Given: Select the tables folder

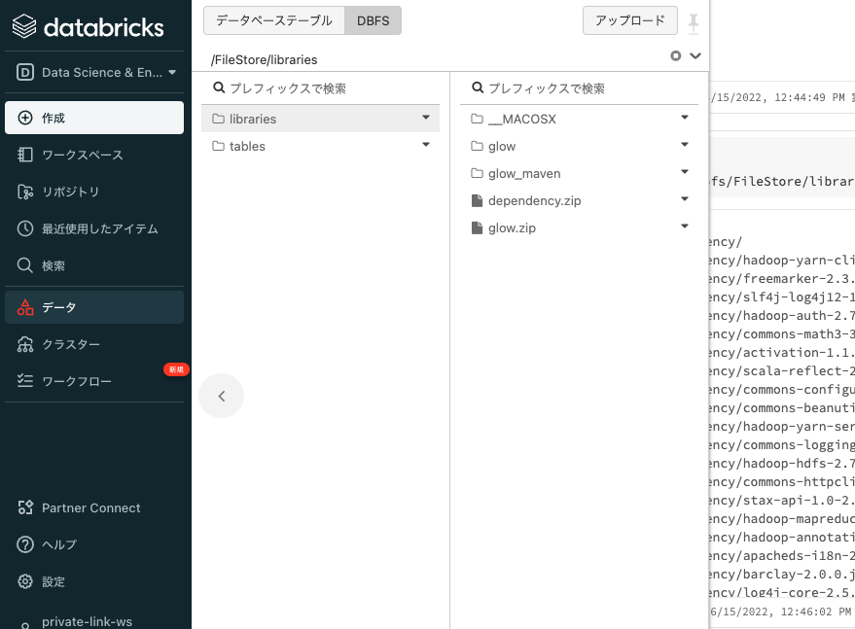Looking at the screenshot, I should (321, 146).
